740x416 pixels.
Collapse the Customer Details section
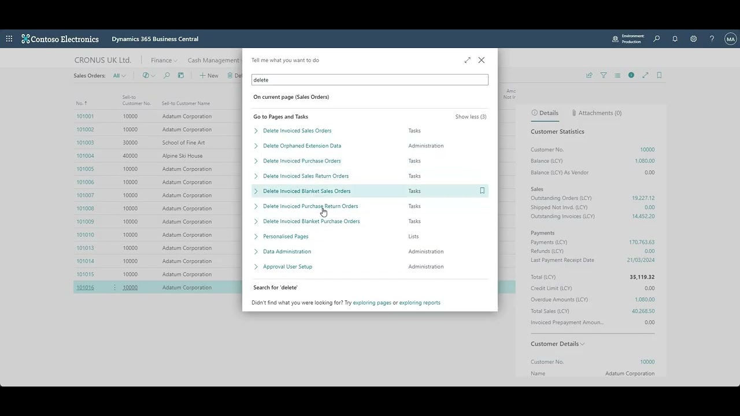[x=557, y=344]
